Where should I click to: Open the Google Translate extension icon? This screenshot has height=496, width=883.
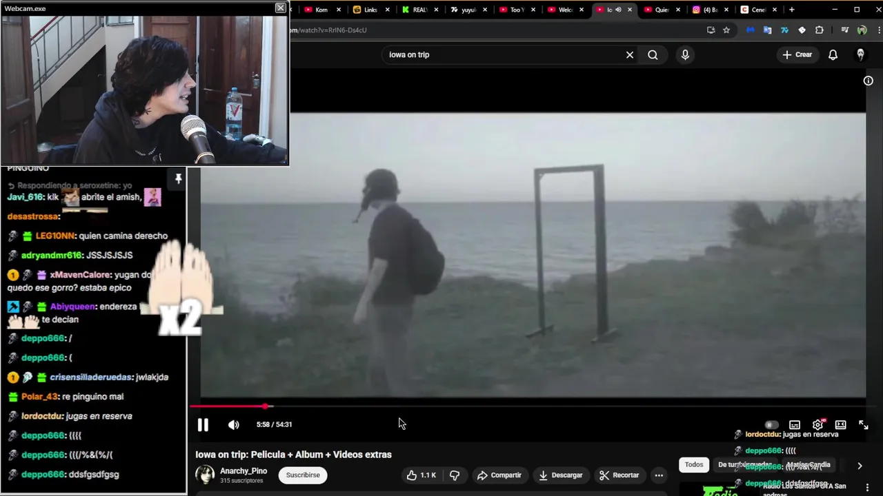coord(767,30)
